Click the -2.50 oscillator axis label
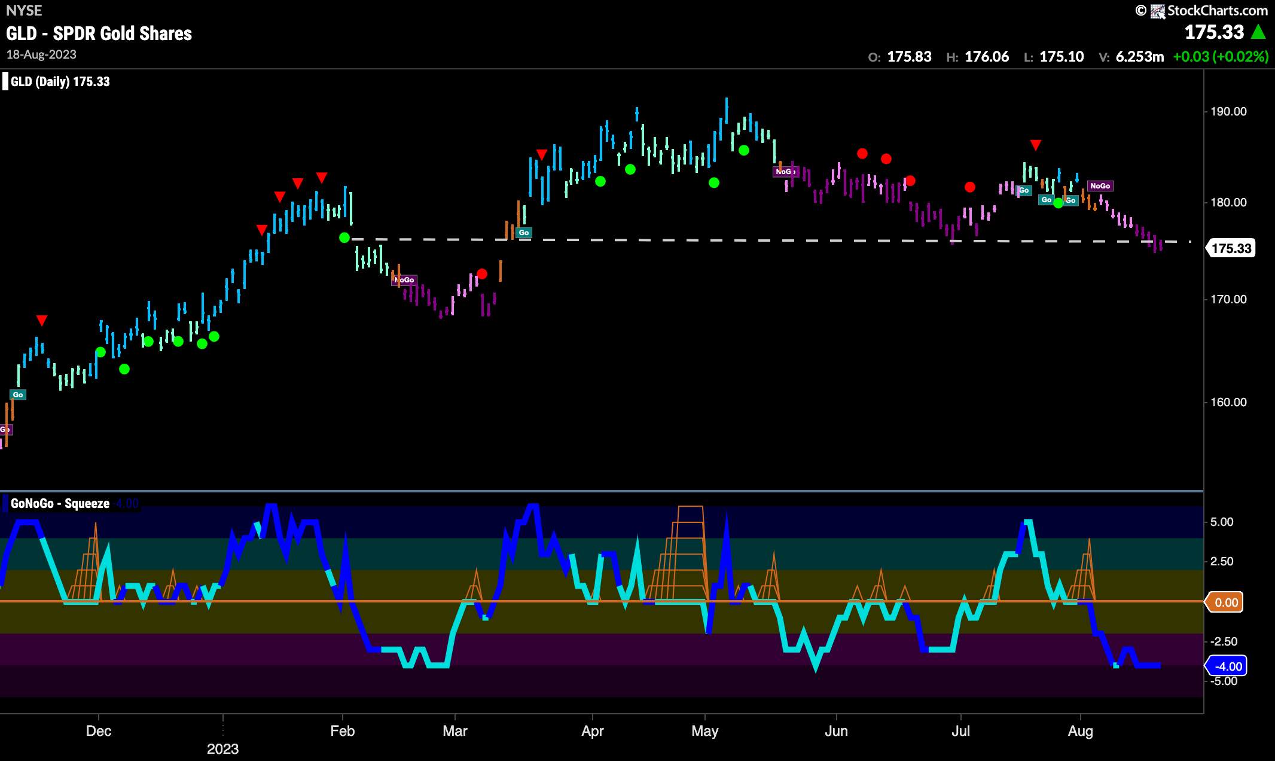 coord(1223,641)
